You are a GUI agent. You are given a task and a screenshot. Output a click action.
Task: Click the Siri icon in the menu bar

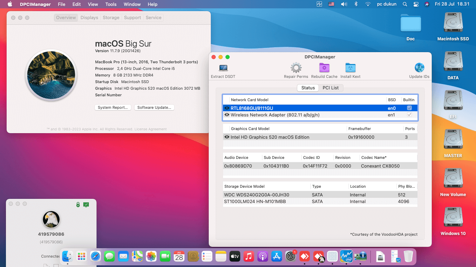(427, 4)
